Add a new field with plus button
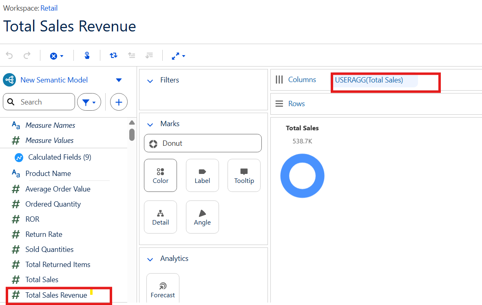This screenshot has width=482, height=305. click(119, 102)
